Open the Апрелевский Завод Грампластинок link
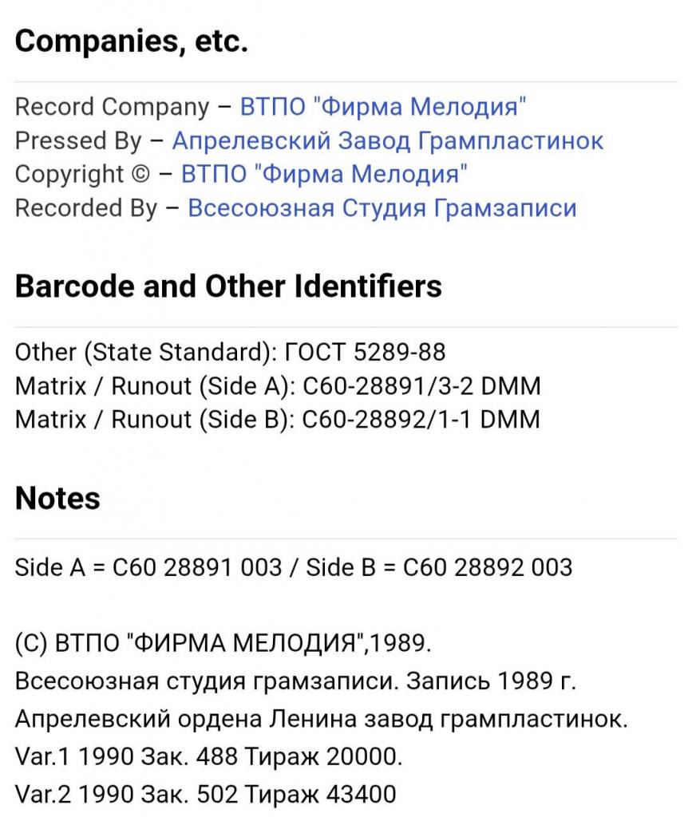Viewport: 692px width, 817px height. (388, 140)
